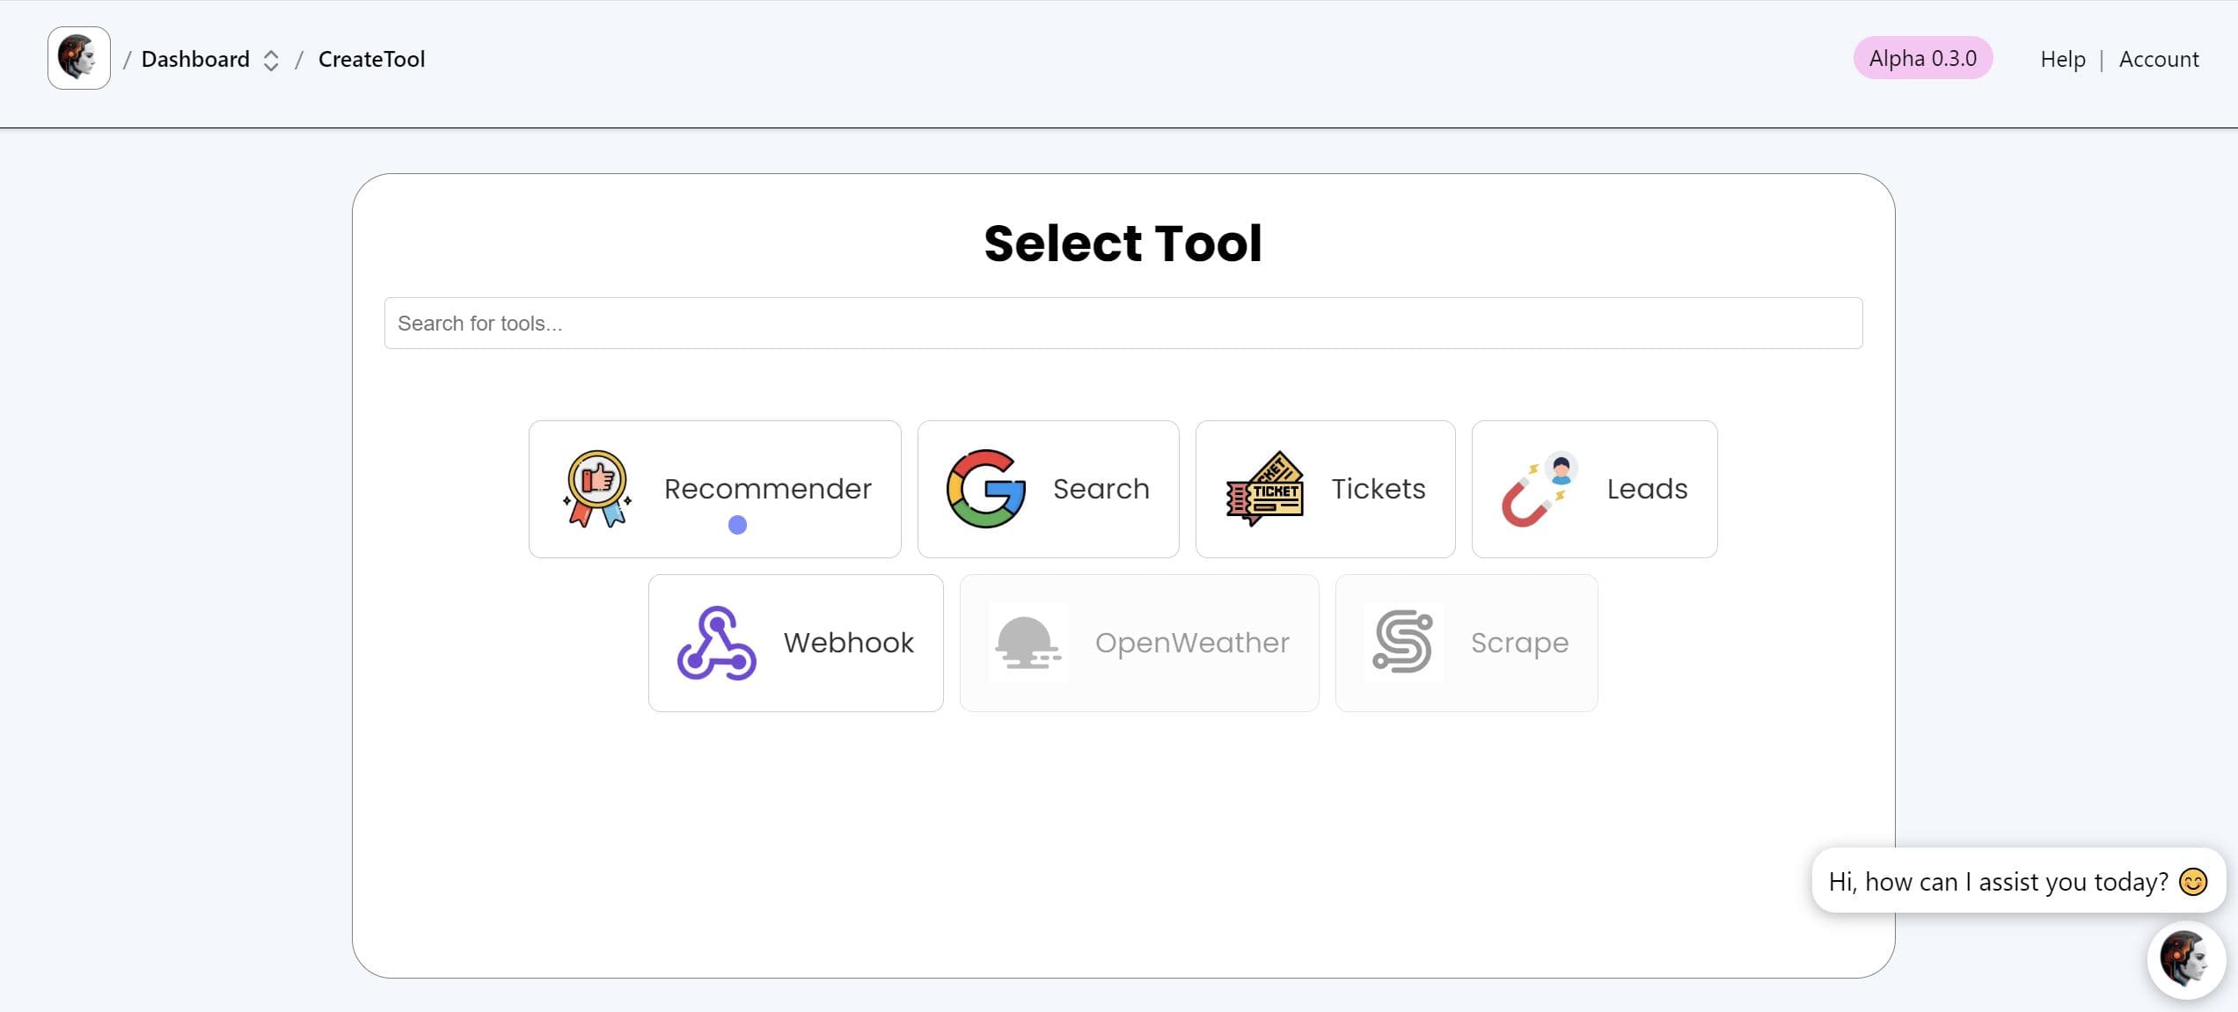Click the Select Tool heading
The width and height of the screenshot is (2238, 1012).
coord(1123,243)
